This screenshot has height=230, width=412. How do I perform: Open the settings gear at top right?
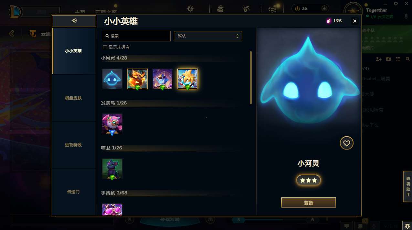[396, 4]
